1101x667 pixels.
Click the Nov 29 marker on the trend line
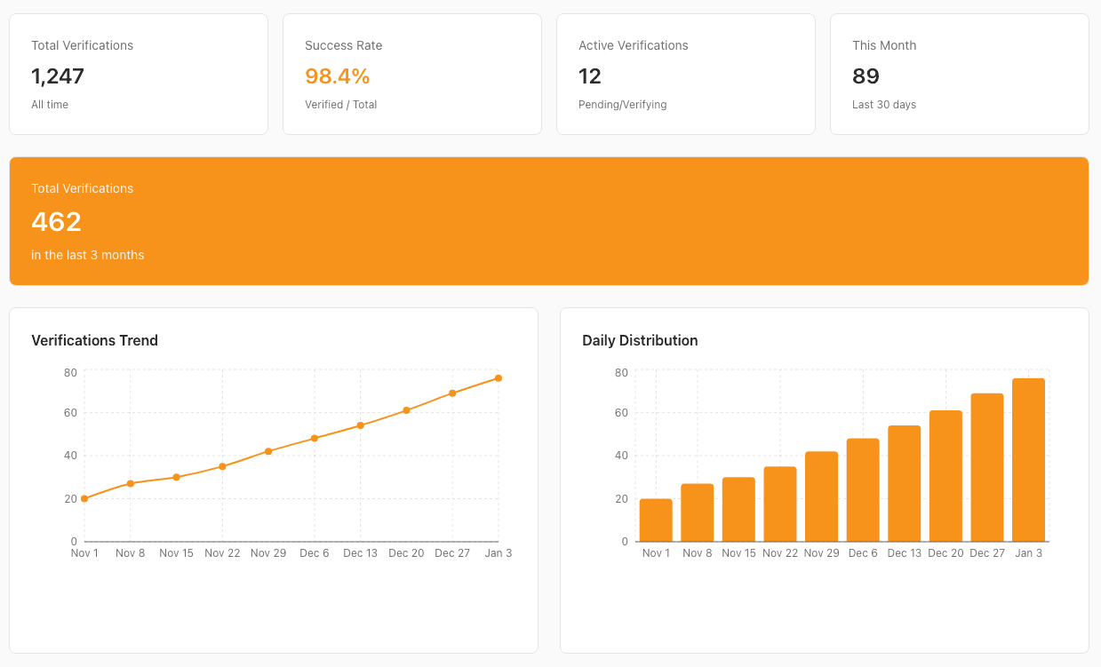(268, 450)
